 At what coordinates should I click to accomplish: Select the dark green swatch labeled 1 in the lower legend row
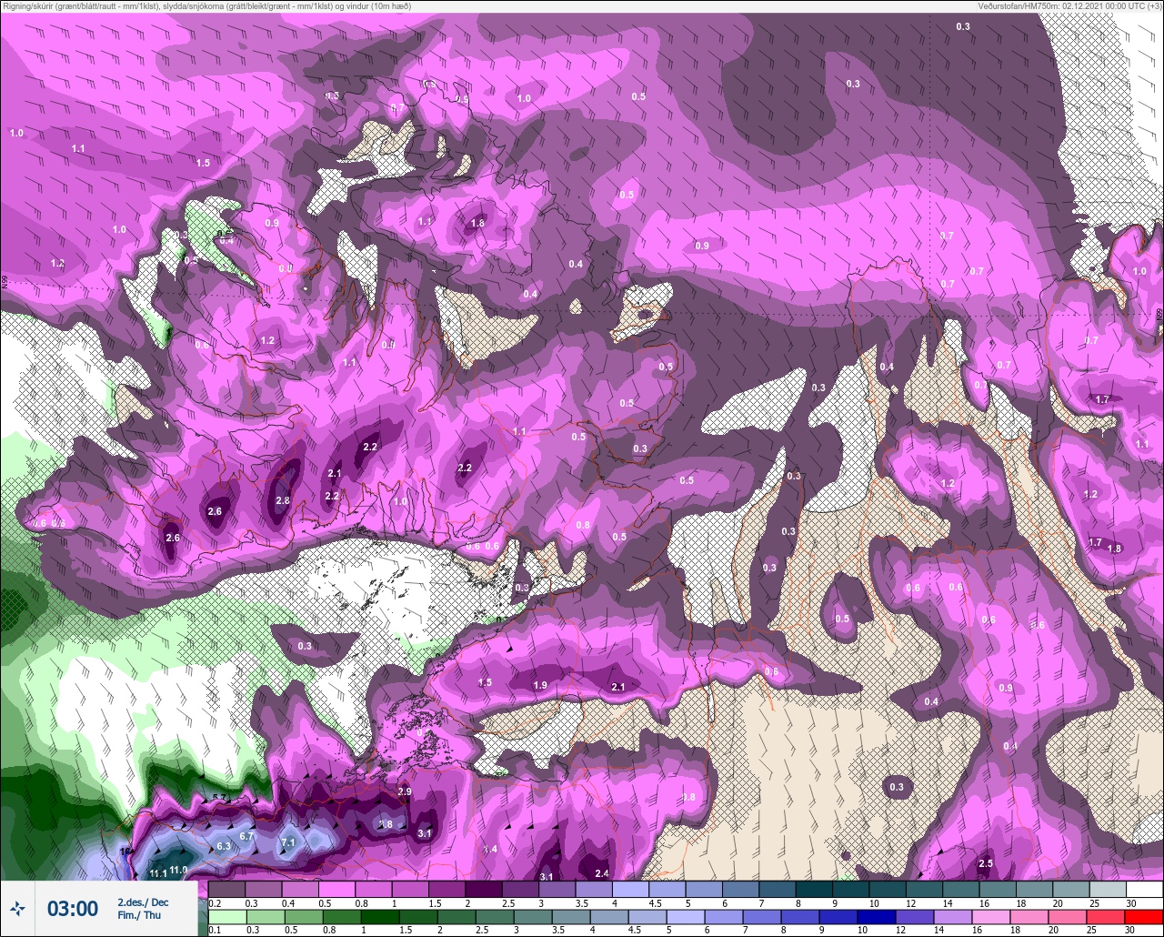pyautogui.click(x=380, y=917)
